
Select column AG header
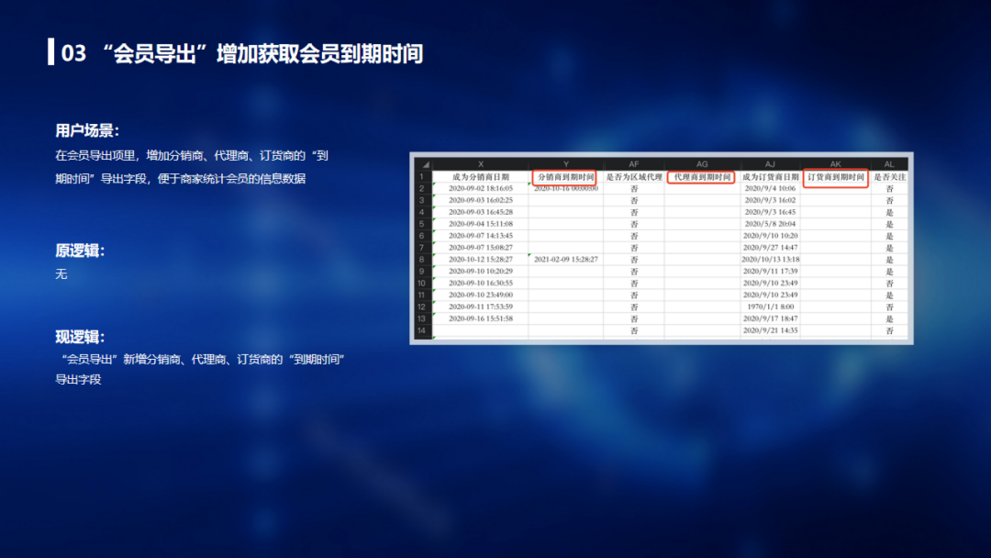(x=702, y=164)
